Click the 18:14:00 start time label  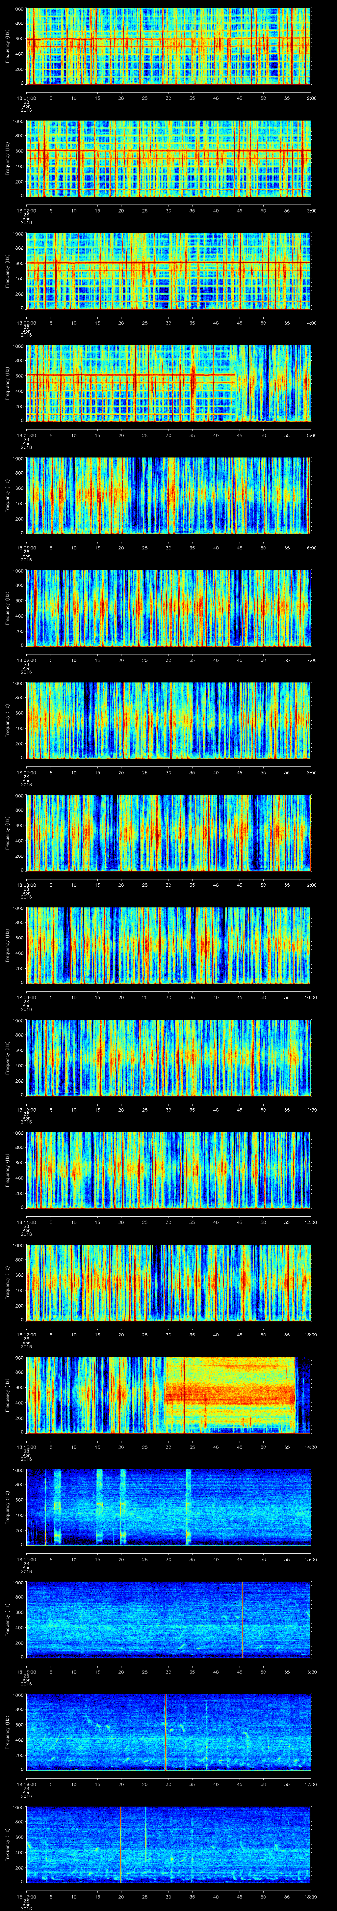(x=27, y=1559)
